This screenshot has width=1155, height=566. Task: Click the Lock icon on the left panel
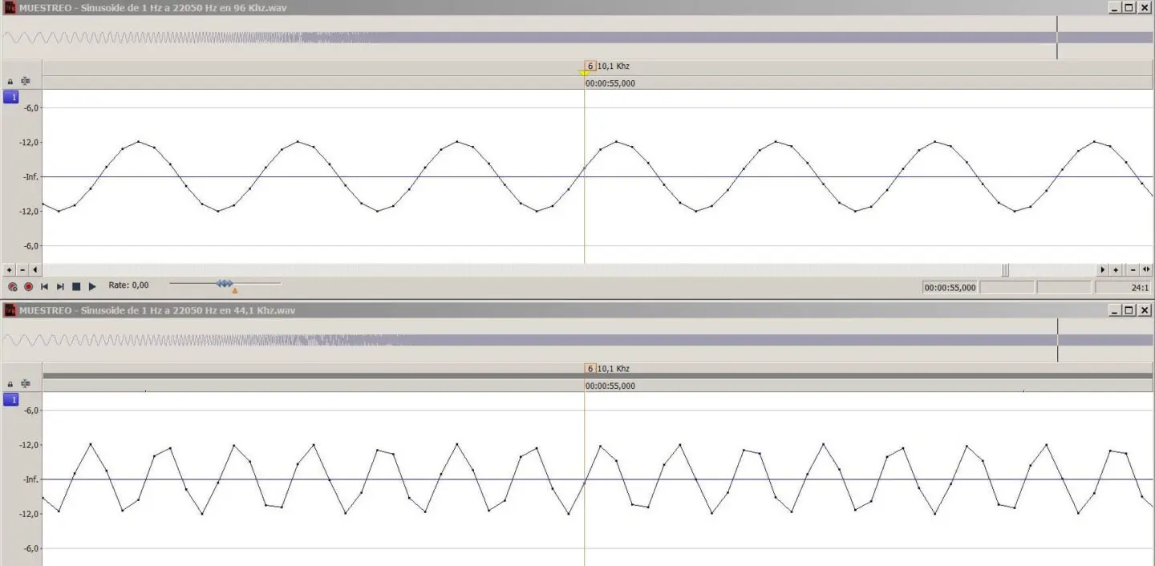tap(10, 80)
